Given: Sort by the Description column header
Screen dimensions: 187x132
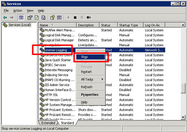Looking at the screenshot, I should coord(88,25).
